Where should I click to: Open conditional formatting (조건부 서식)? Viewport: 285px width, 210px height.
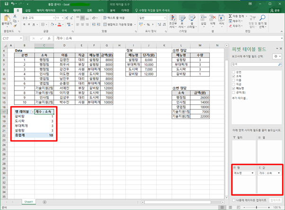[x=173, y=21]
